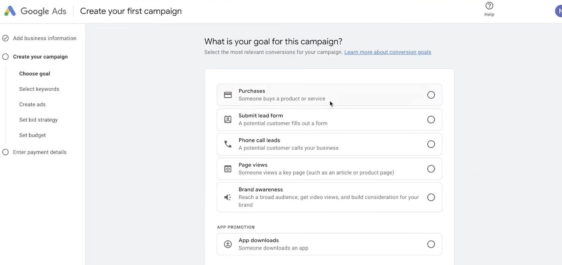Open Learn more about conversion goals link
Viewport: 562px width, 265px height.
388,52
